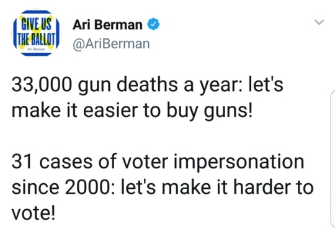335x229 pixels.
Task: Expand the tweet options chevron menu
Action: pos(319,22)
